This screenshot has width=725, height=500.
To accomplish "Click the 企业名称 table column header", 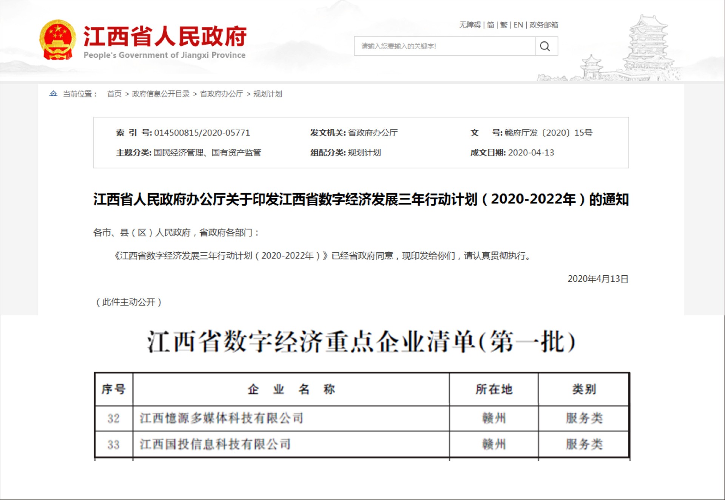I will tap(291, 389).
